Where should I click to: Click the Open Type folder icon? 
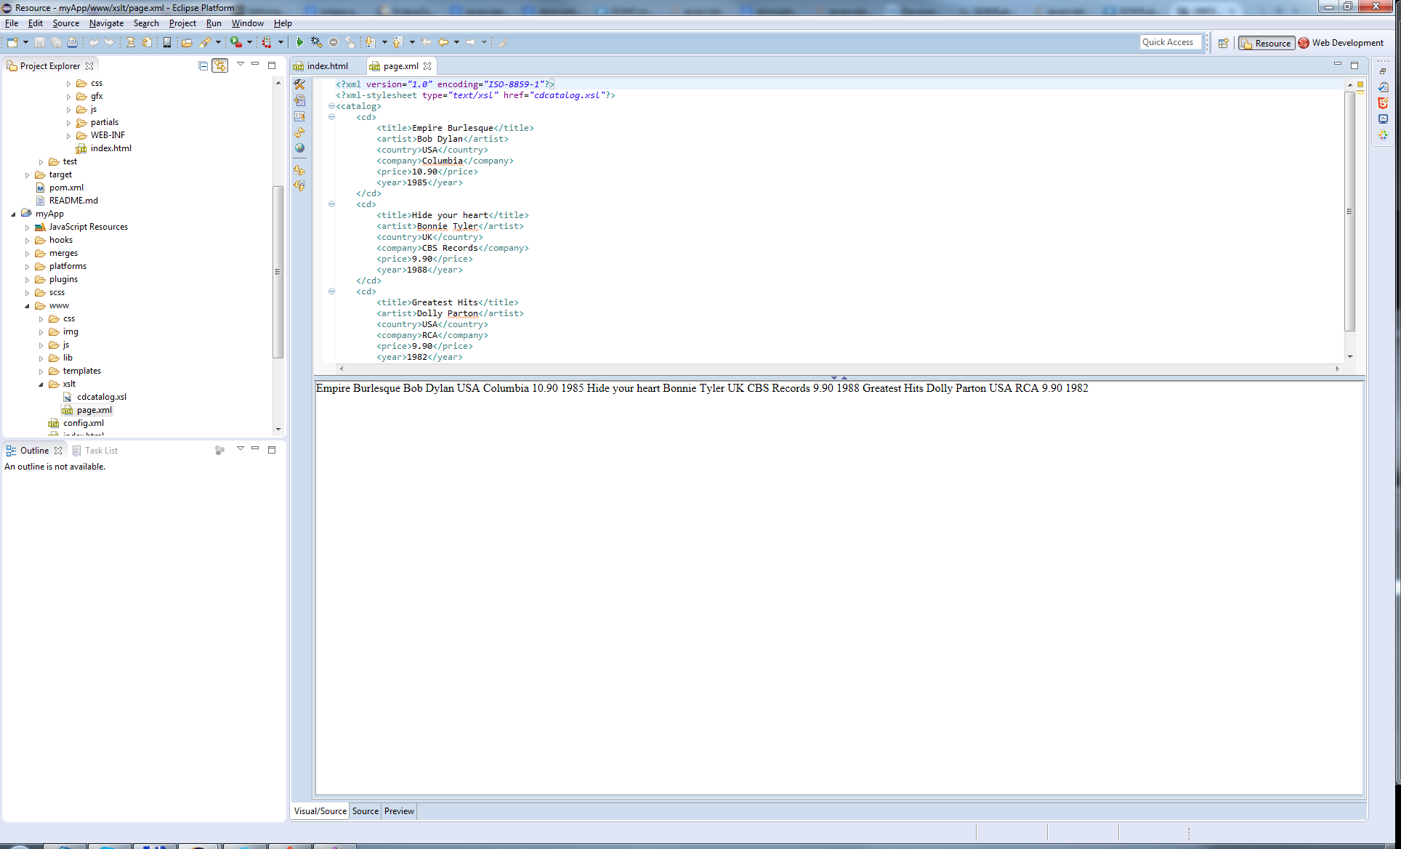click(187, 43)
